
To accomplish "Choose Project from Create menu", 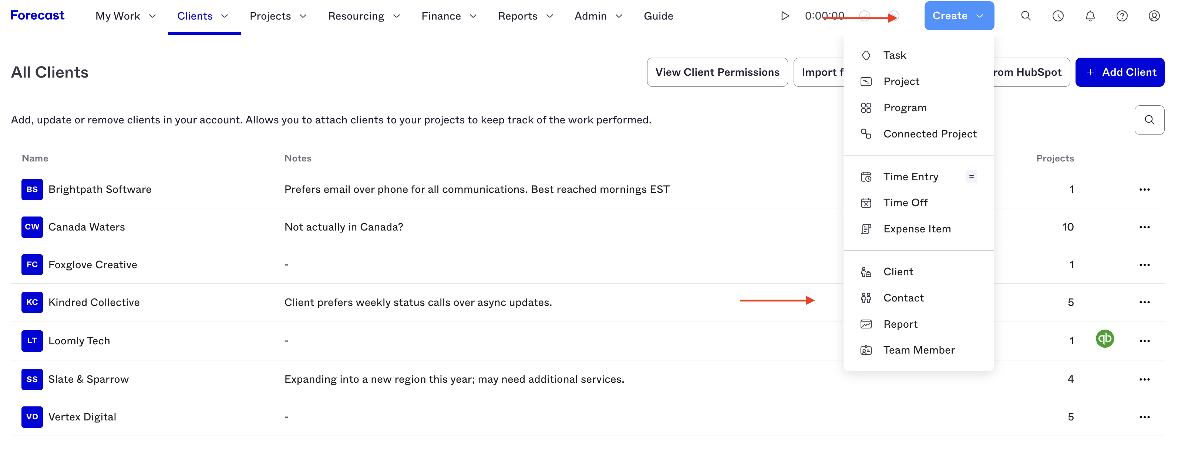I will pos(918,81).
